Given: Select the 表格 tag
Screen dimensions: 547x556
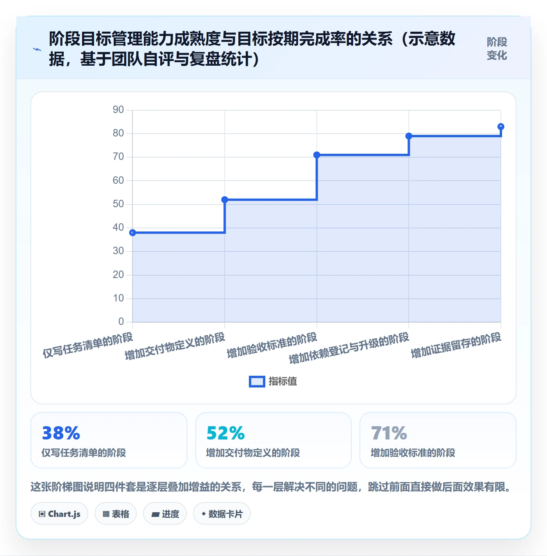Looking at the screenshot, I should click(116, 514).
